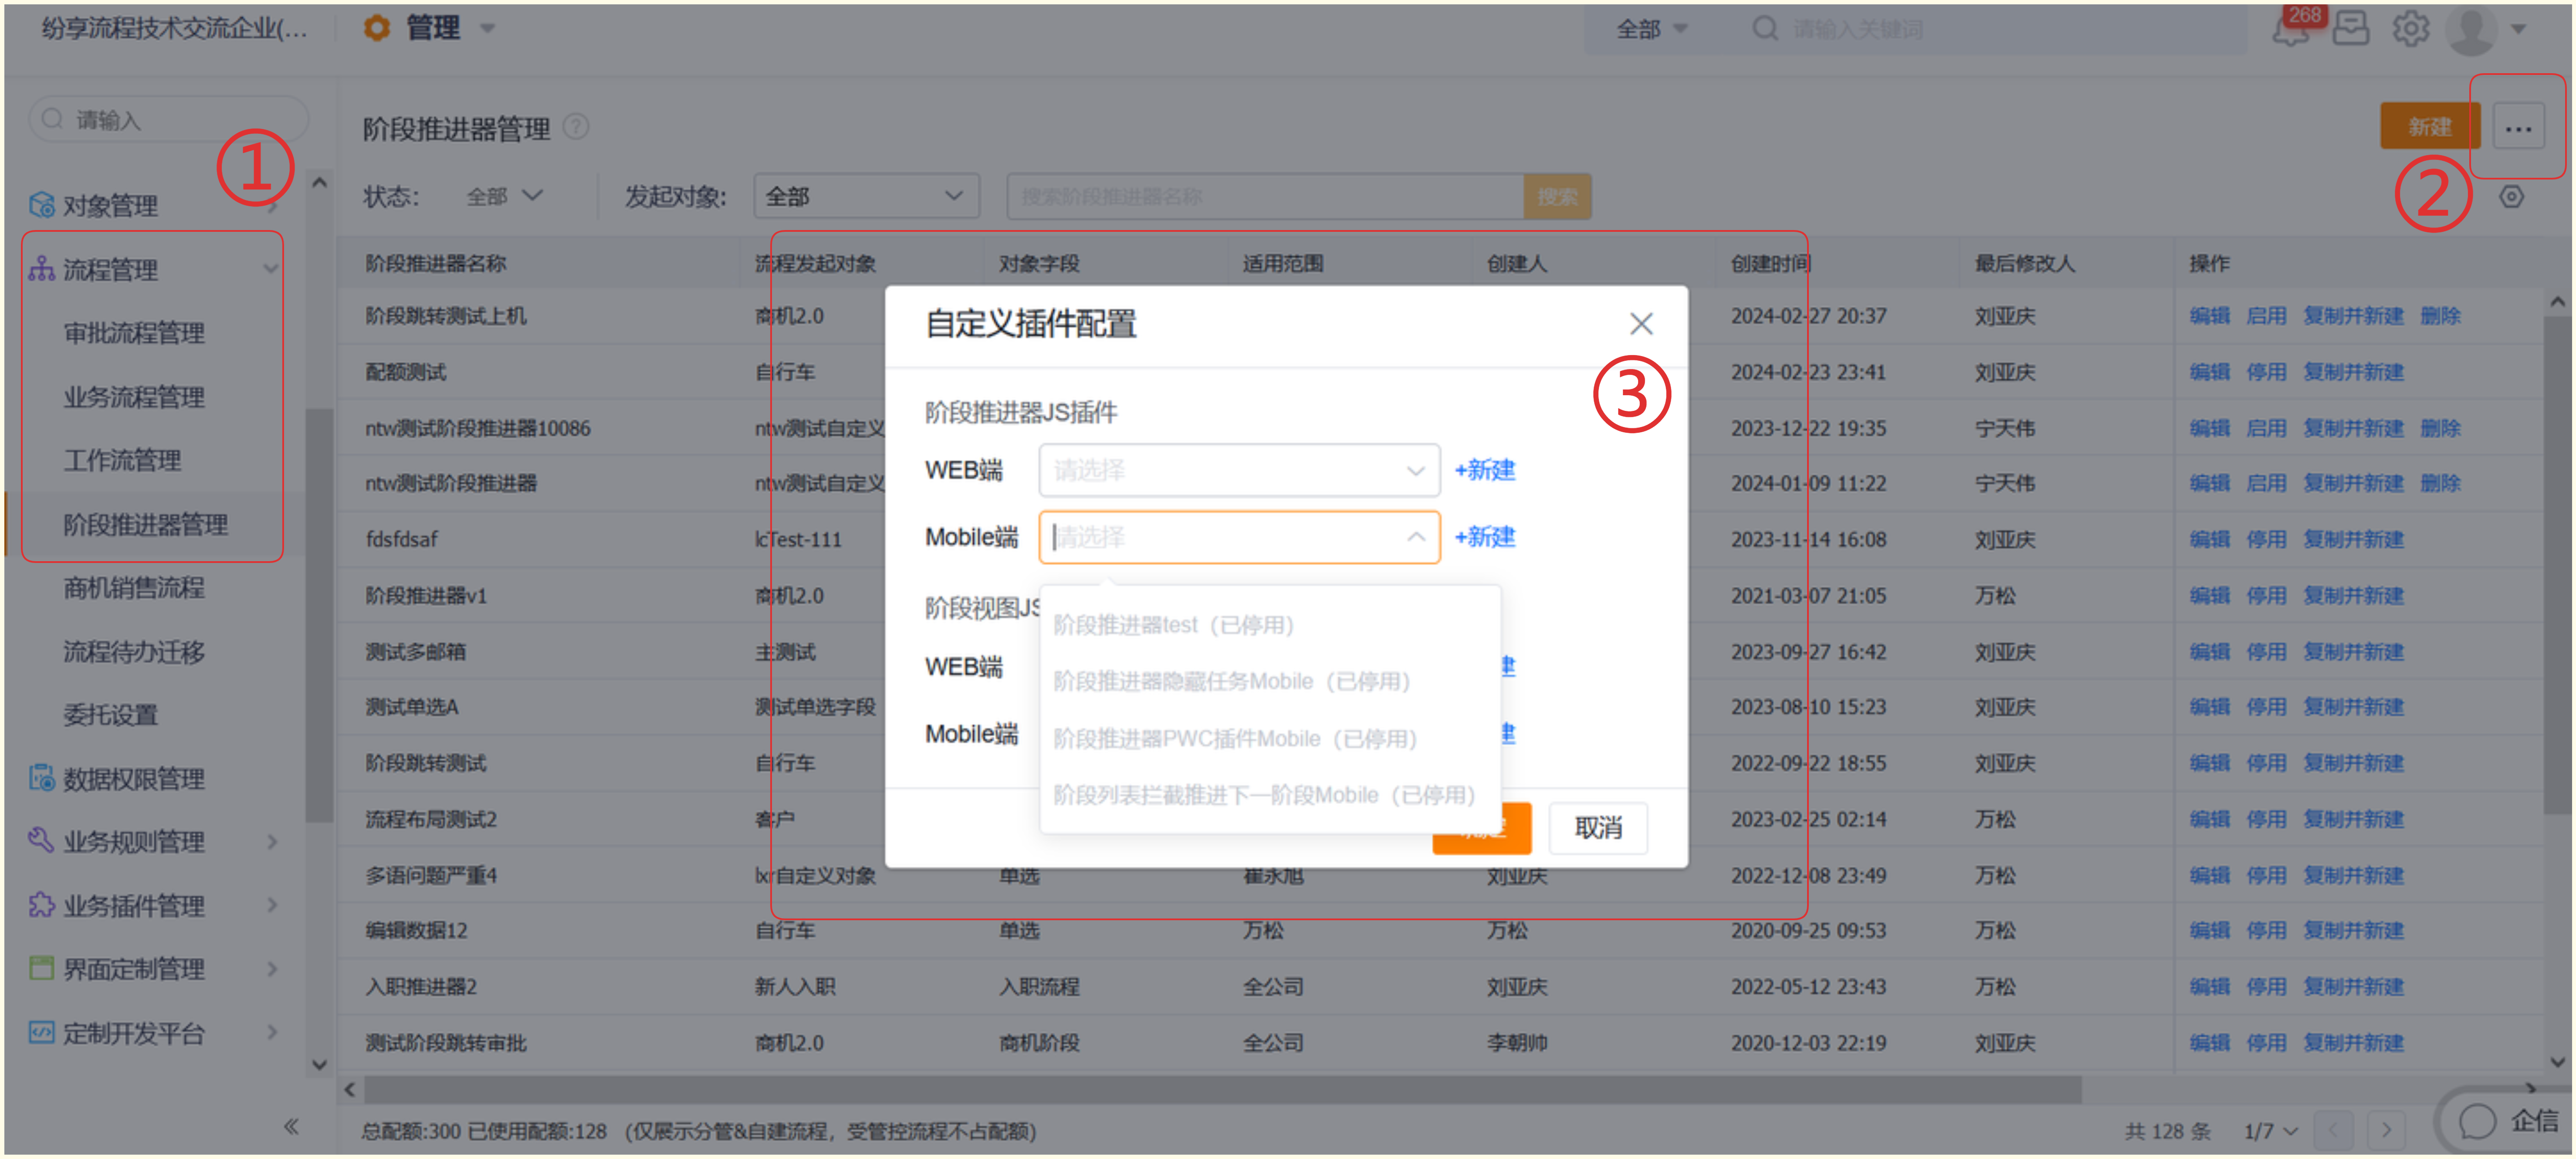Click 复制并新建 for 入职推进器2 row
This screenshot has width=2576, height=1159.
click(2353, 987)
